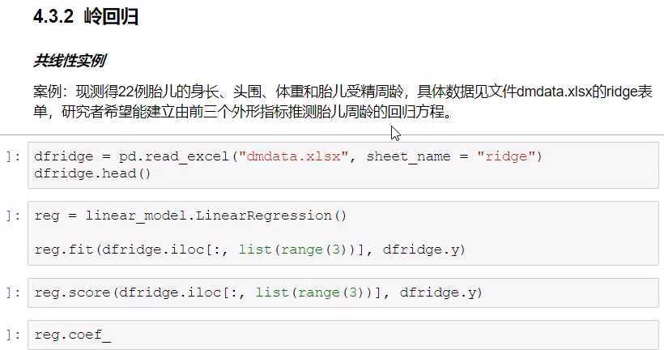
Task: Select prompt area left of reg.score cell
Action: [14, 292]
